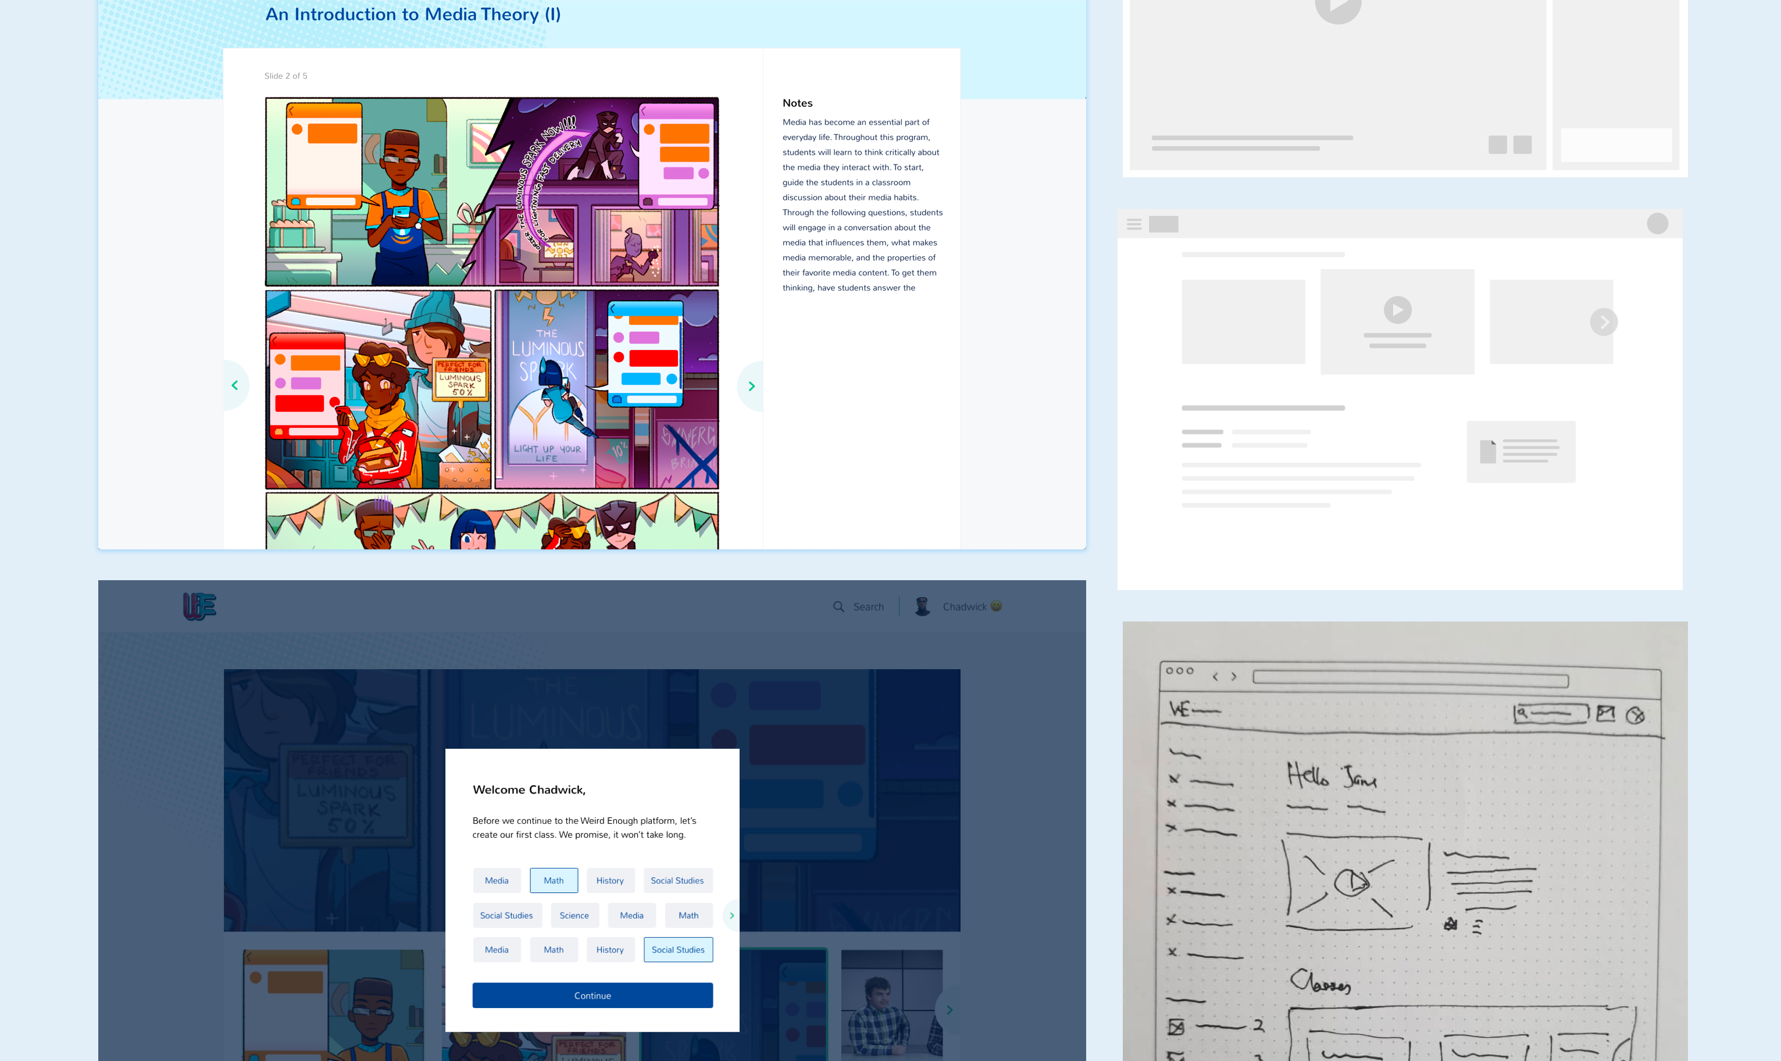Click the second small square in top wireframe
This screenshot has width=1781, height=1061.
pyautogui.click(x=1522, y=144)
